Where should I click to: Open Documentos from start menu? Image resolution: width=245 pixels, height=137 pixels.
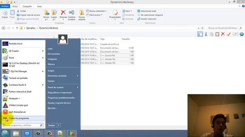(x=54, y=54)
